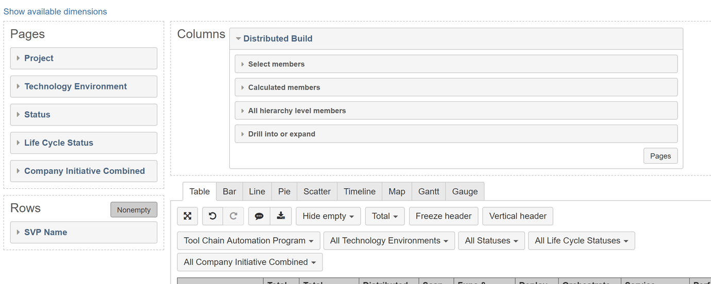The height and width of the screenshot is (284, 711).
Task: Expand the SVP Name row dimension
Action: pyautogui.click(x=45, y=233)
